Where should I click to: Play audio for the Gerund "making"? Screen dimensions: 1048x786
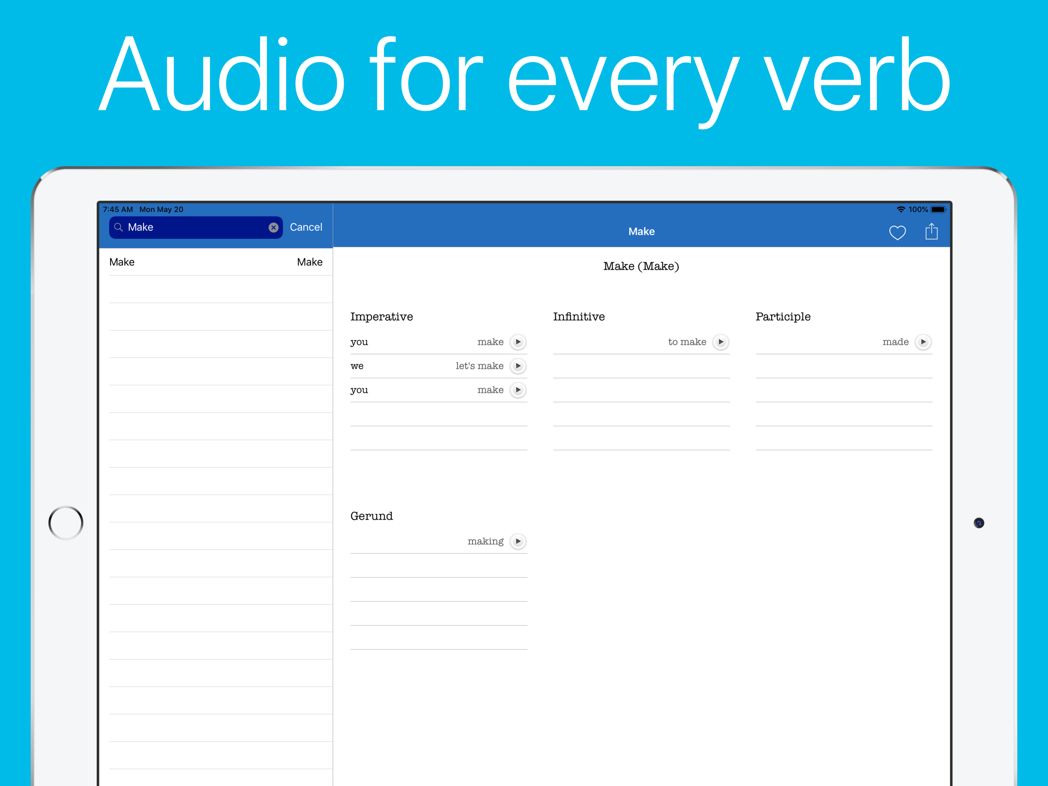518,542
